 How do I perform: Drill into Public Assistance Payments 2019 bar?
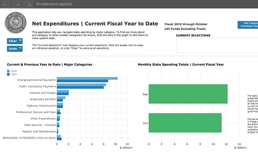point(80,87)
